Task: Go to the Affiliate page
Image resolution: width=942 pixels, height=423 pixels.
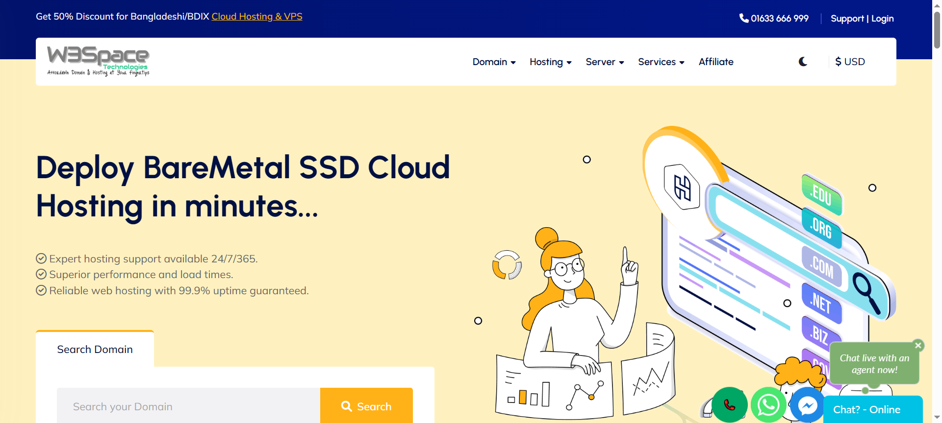Action: click(716, 62)
